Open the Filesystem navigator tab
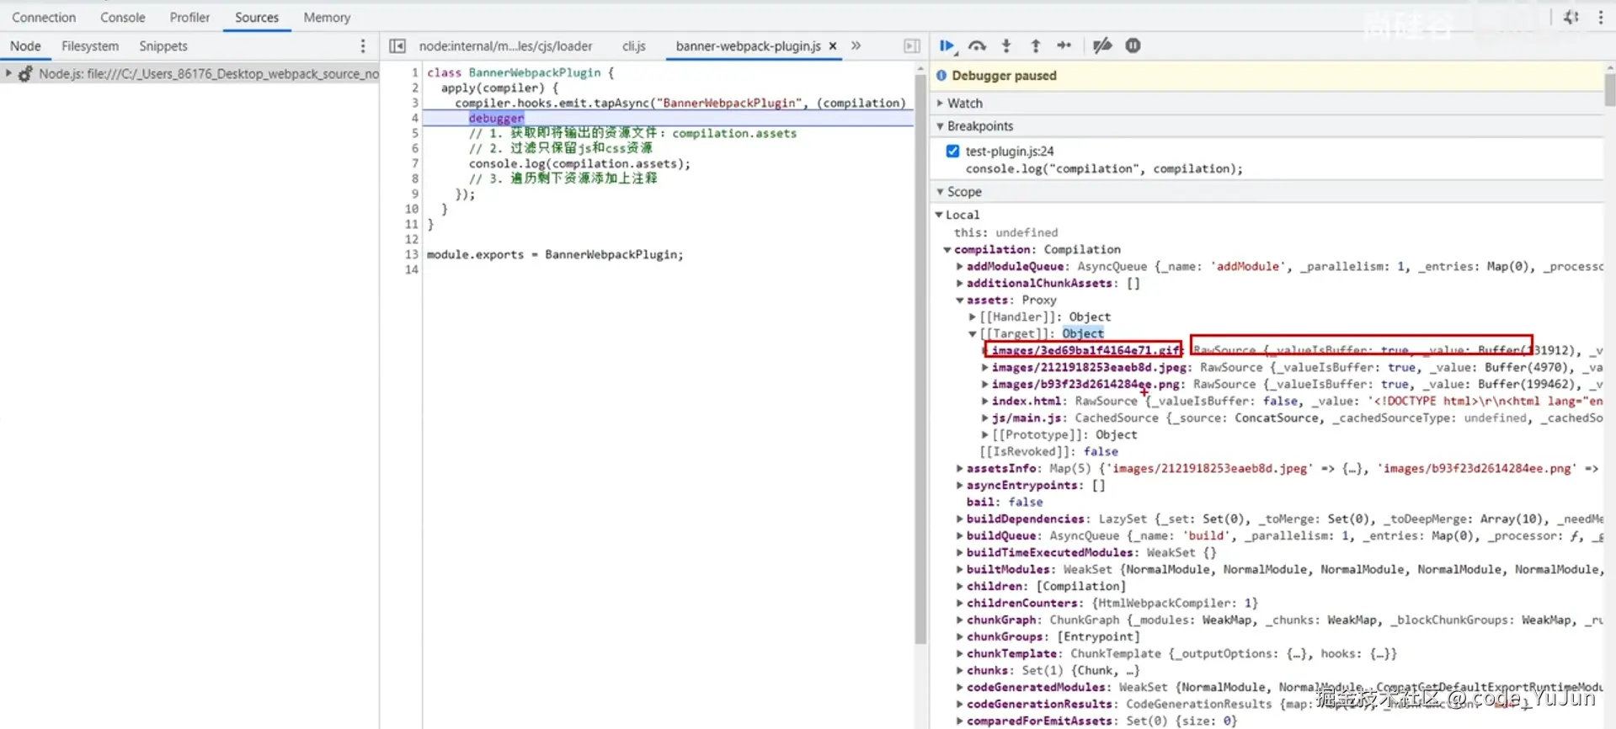The image size is (1616, 729). click(90, 46)
